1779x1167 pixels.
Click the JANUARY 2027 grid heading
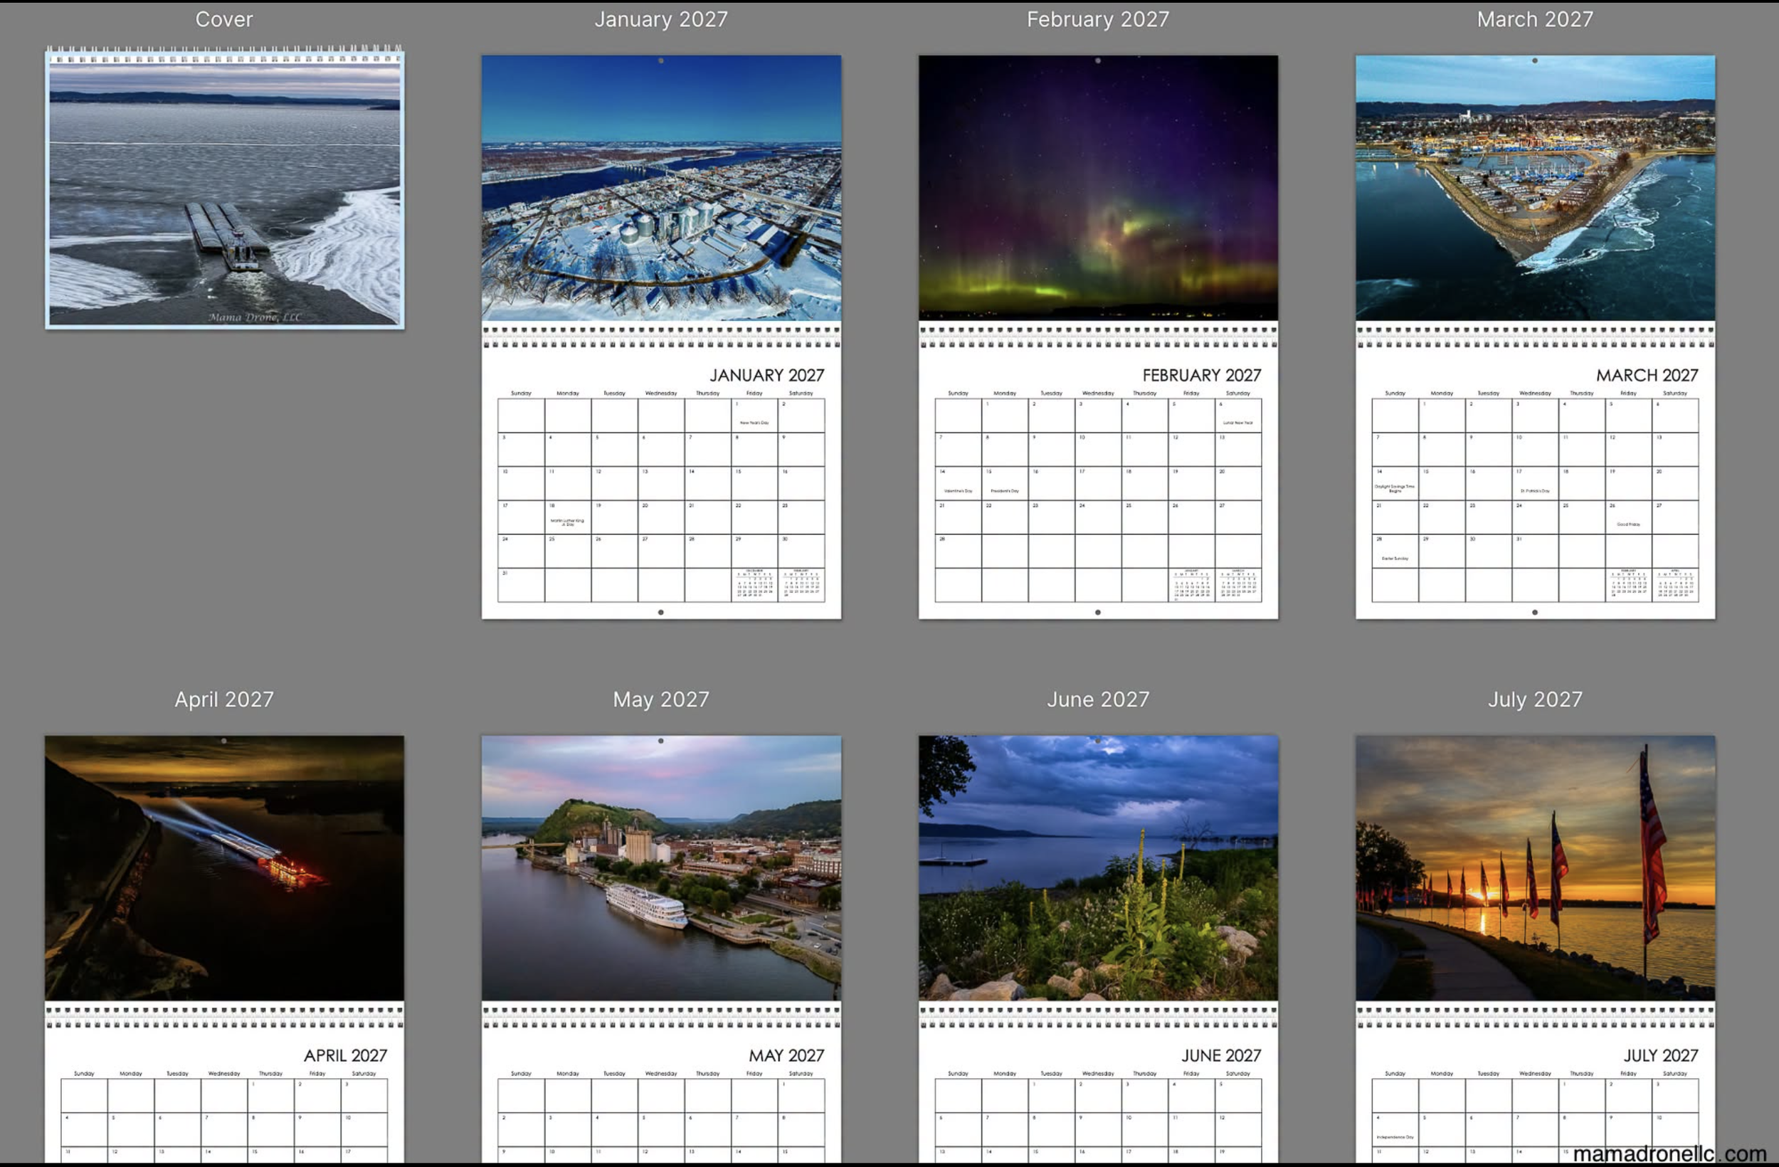click(767, 375)
